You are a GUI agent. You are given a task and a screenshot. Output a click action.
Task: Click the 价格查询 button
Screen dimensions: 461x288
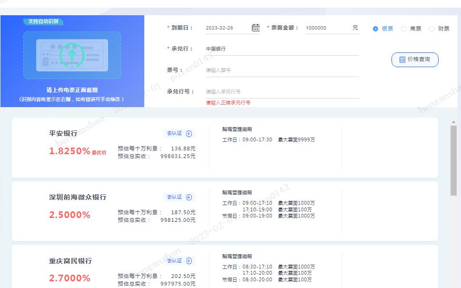(x=415, y=59)
